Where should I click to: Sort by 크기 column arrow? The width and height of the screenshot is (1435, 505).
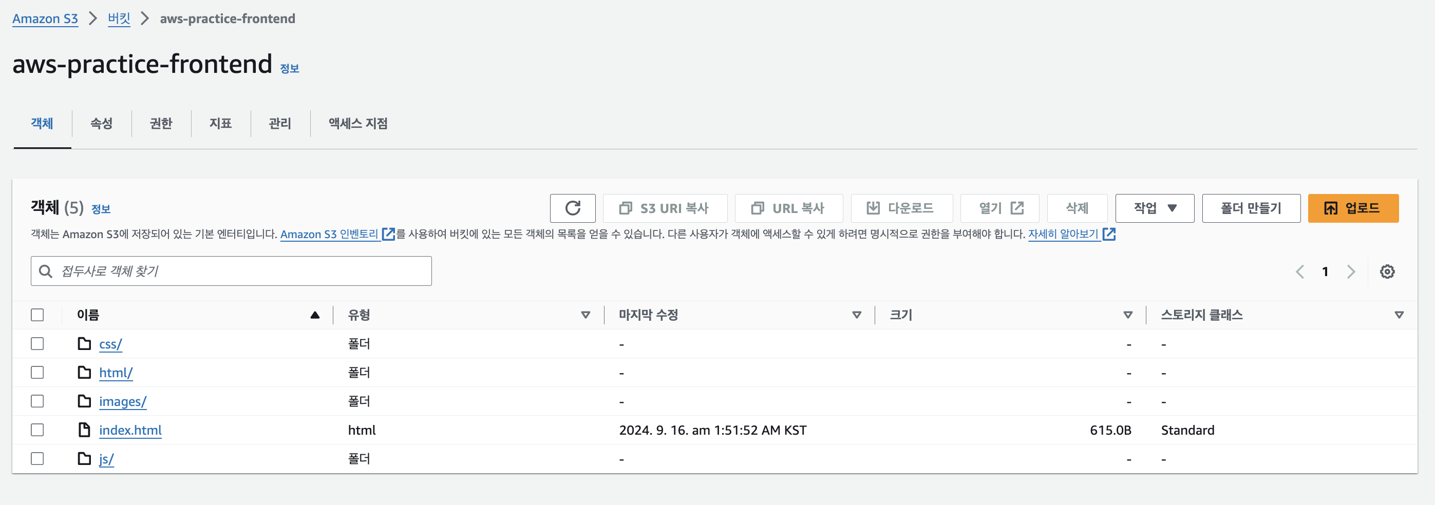tap(1128, 315)
